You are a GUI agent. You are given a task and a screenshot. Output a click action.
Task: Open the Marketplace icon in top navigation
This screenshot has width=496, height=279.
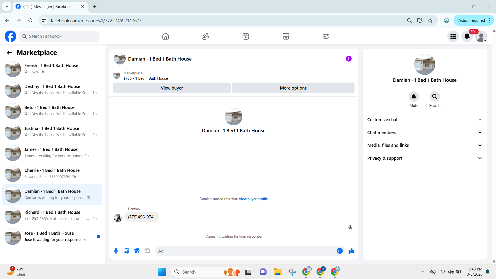(x=286, y=36)
